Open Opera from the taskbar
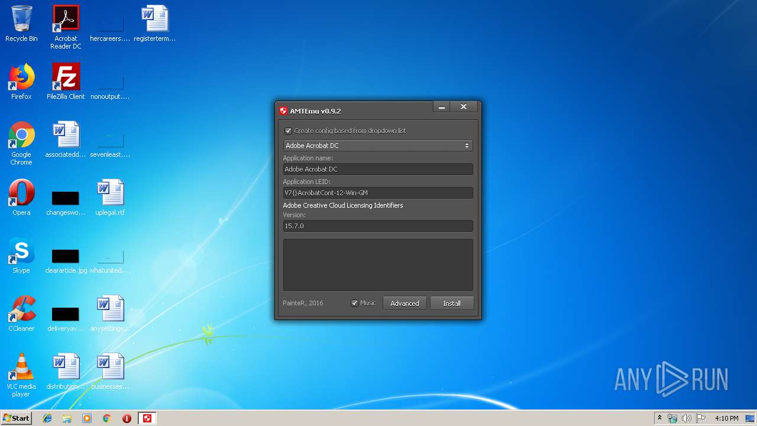Screen dimensions: 757x426 pyautogui.click(x=127, y=418)
